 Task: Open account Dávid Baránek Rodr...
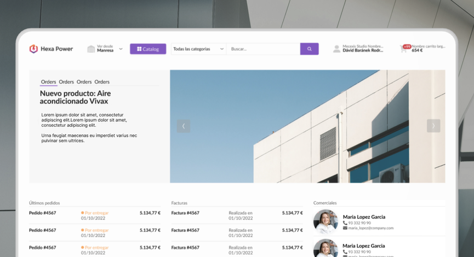[363, 50]
